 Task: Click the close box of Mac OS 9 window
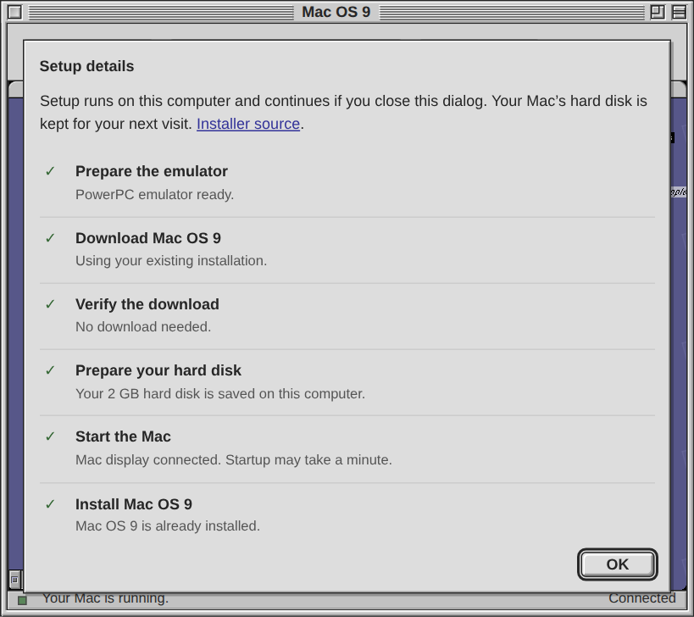pyautogui.click(x=14, y=12)
